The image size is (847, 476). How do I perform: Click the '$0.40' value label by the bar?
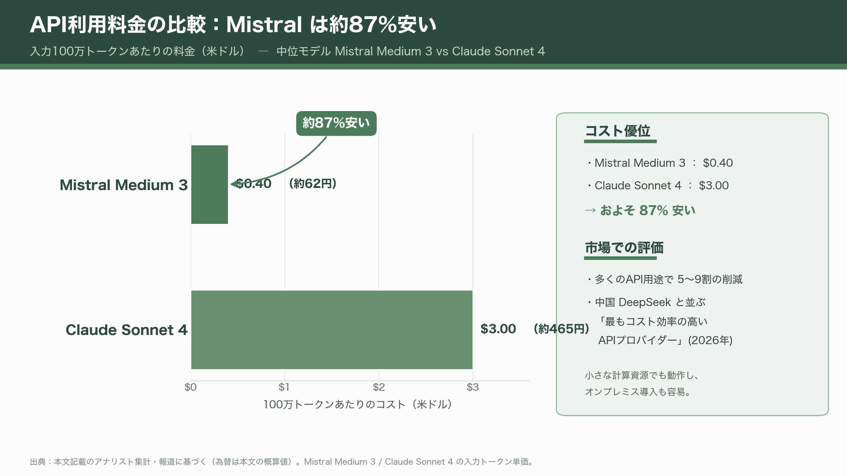254,184
